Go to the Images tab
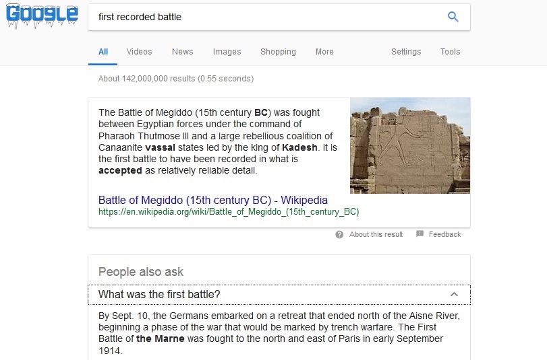The image size is (547, 360). (227, 52)
